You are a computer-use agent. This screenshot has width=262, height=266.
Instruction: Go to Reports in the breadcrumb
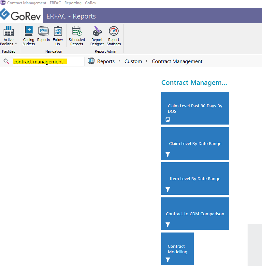click(x=106, y=61)
